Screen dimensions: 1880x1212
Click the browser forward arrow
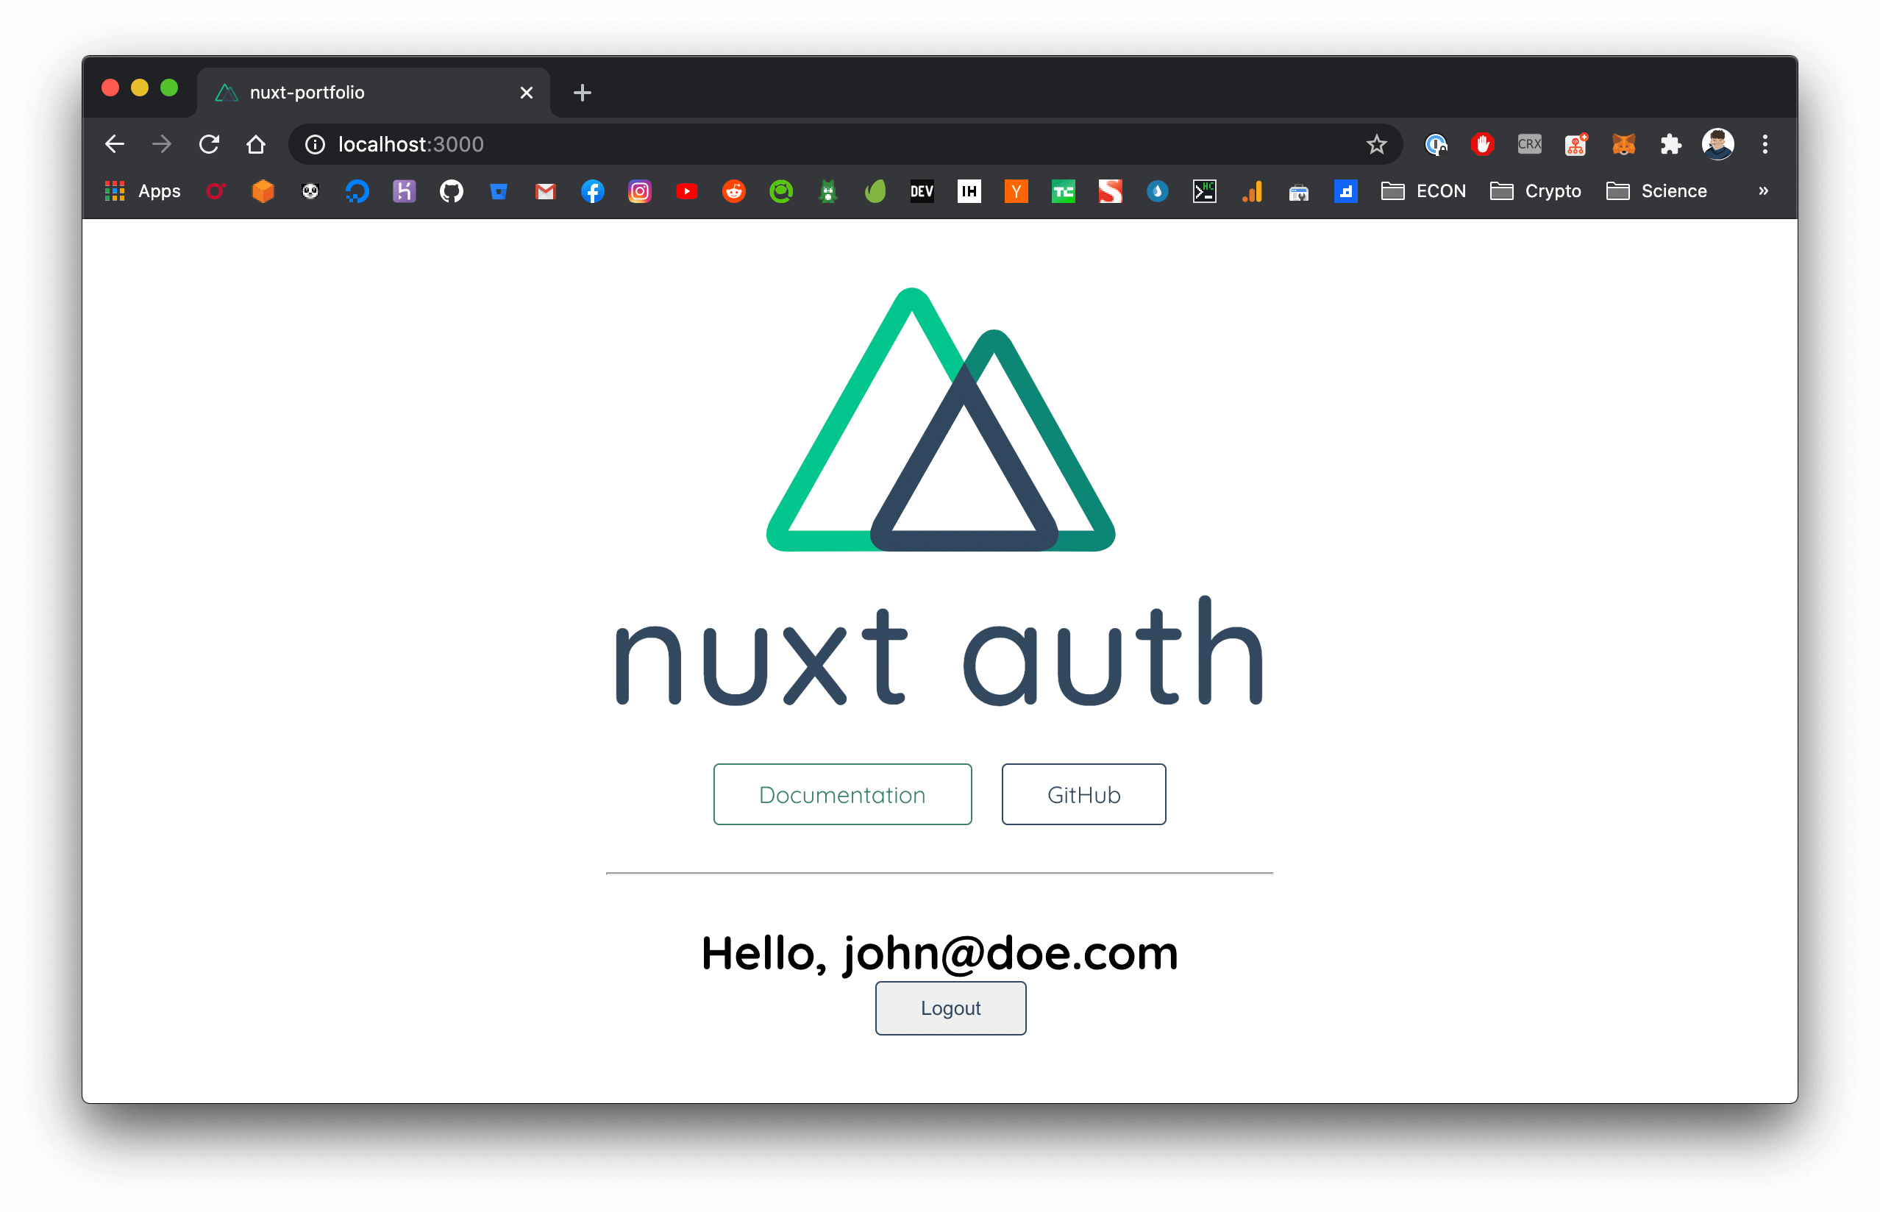coord(162,144)
